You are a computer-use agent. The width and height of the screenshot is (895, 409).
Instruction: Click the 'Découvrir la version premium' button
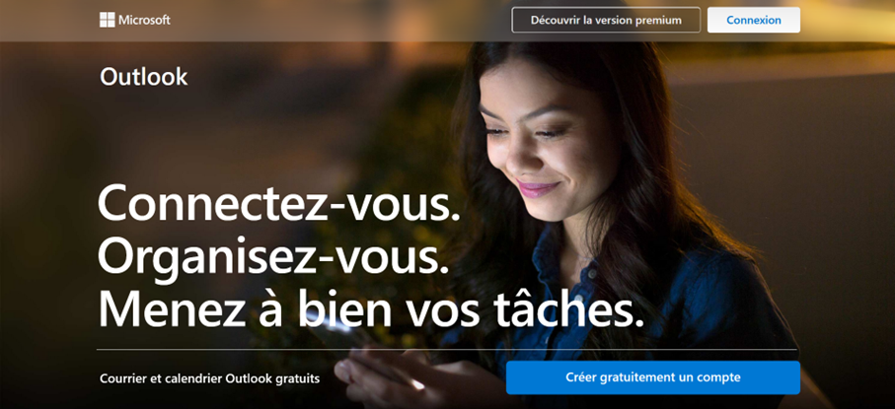click(606, 20)
